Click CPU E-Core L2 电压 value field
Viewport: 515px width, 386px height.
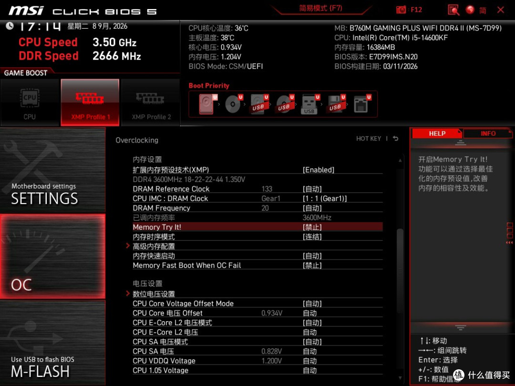pyautogui.click(x=310, y=332)
